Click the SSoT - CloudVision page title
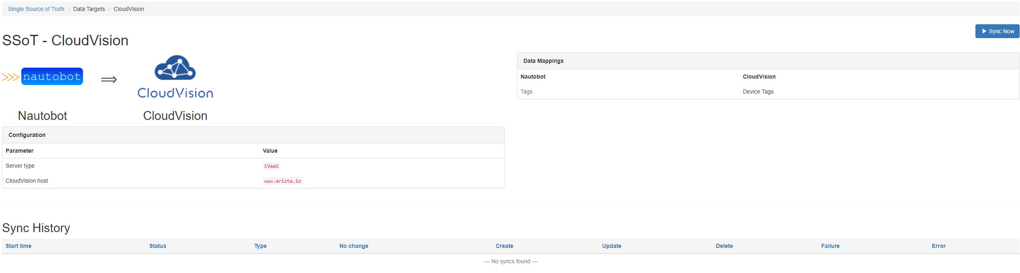Image resolution: width=1020 pixels, height=273 pixels. [x=65, y=41]
